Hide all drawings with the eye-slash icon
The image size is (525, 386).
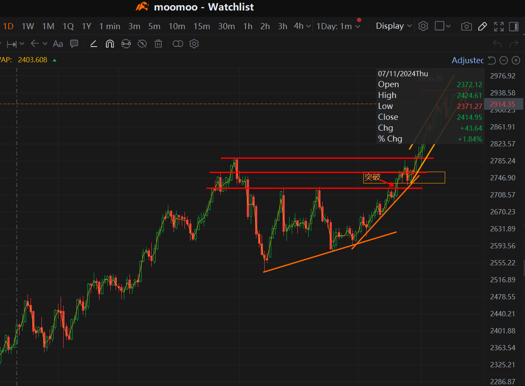click(x=142, y=44)
